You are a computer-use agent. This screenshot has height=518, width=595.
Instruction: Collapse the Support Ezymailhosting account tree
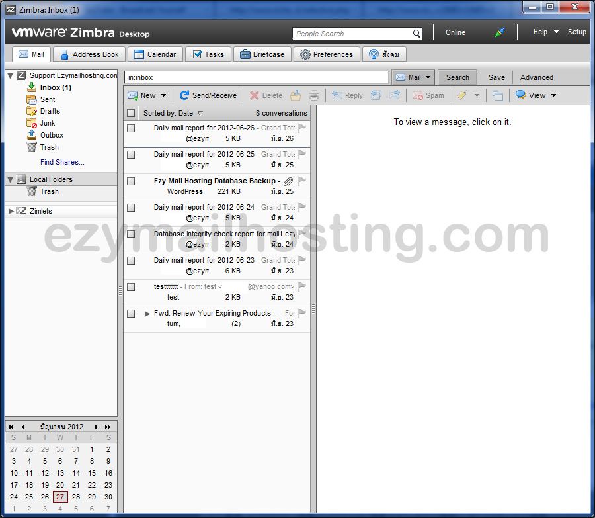pyautogui.click(x=10, y=75)
